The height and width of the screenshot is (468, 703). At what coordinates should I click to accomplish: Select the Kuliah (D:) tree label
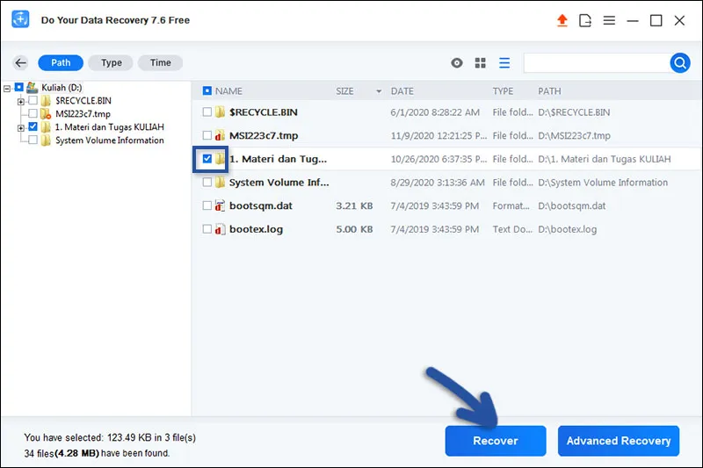[x=62, y=87]
